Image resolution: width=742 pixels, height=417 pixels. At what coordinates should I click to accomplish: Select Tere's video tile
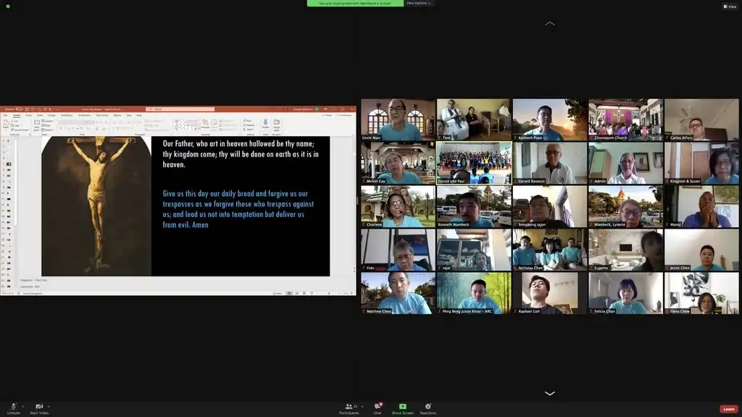point(474,119)
